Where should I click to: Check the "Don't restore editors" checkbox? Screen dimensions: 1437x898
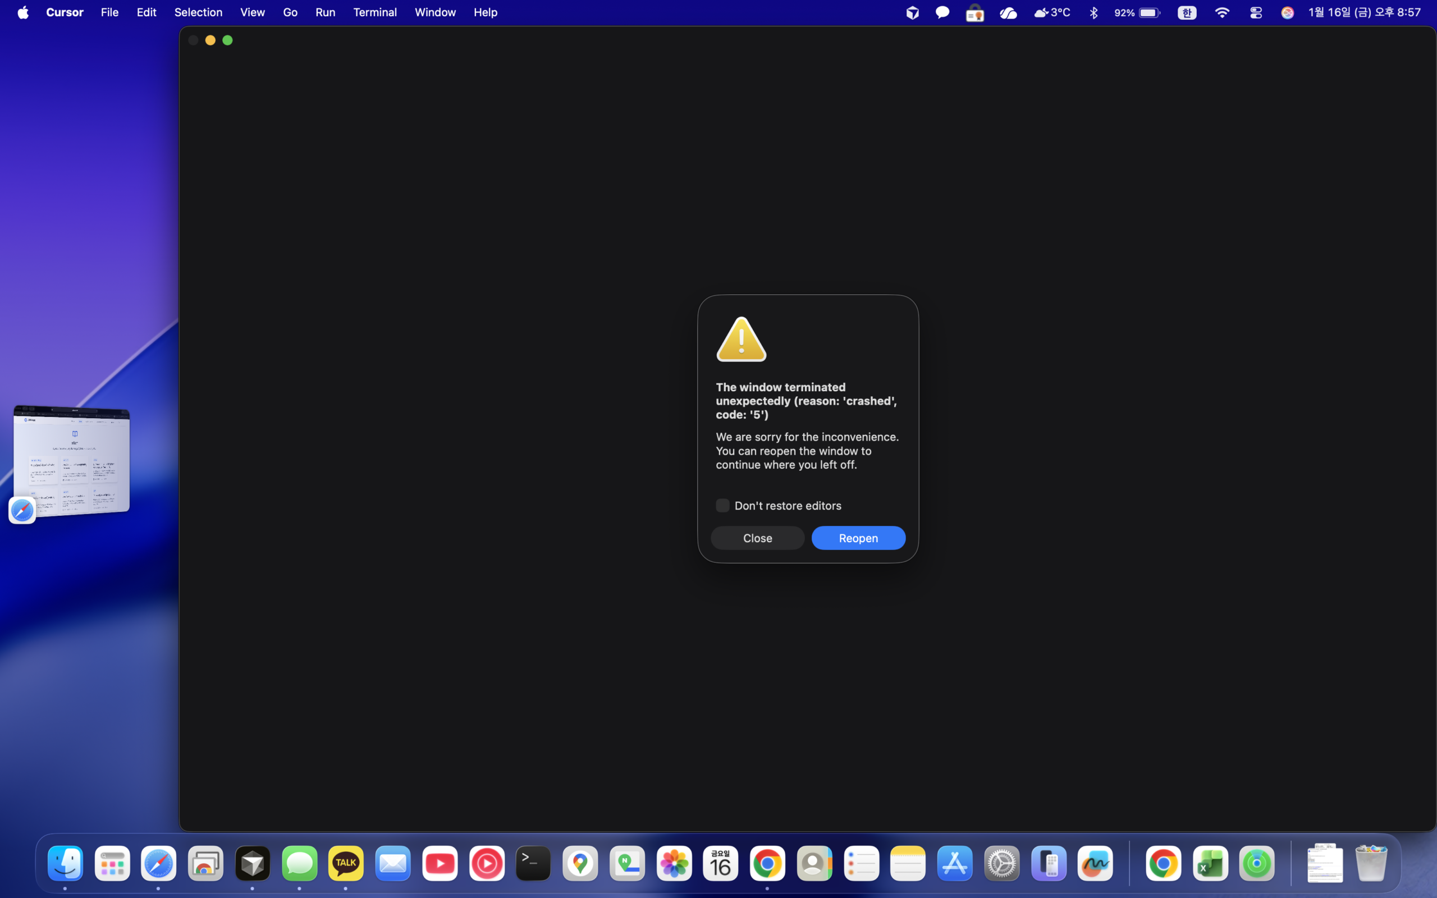(x=722, y=506)
